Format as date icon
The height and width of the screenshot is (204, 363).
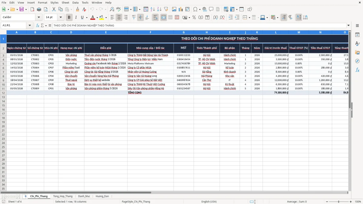point(207,18)
